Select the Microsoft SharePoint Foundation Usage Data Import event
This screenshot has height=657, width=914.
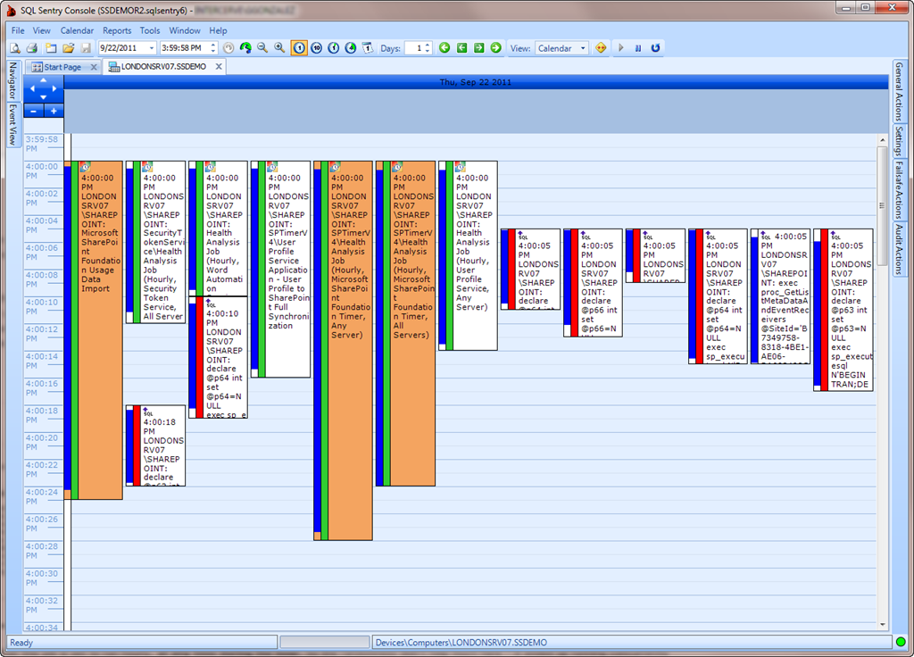pos(94,330)
